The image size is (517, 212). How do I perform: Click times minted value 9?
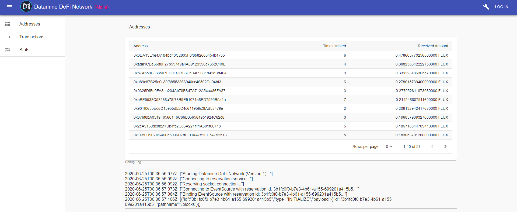coord(345,73)
